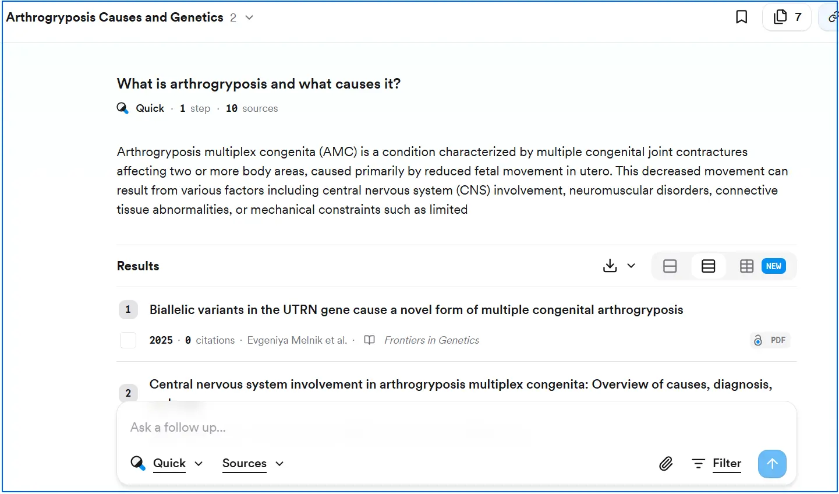Open the Biallelic variants in UTRN gene paper
Image resolution: width=839 pixels, height=494 pixels.
click(x=416, y=310)
